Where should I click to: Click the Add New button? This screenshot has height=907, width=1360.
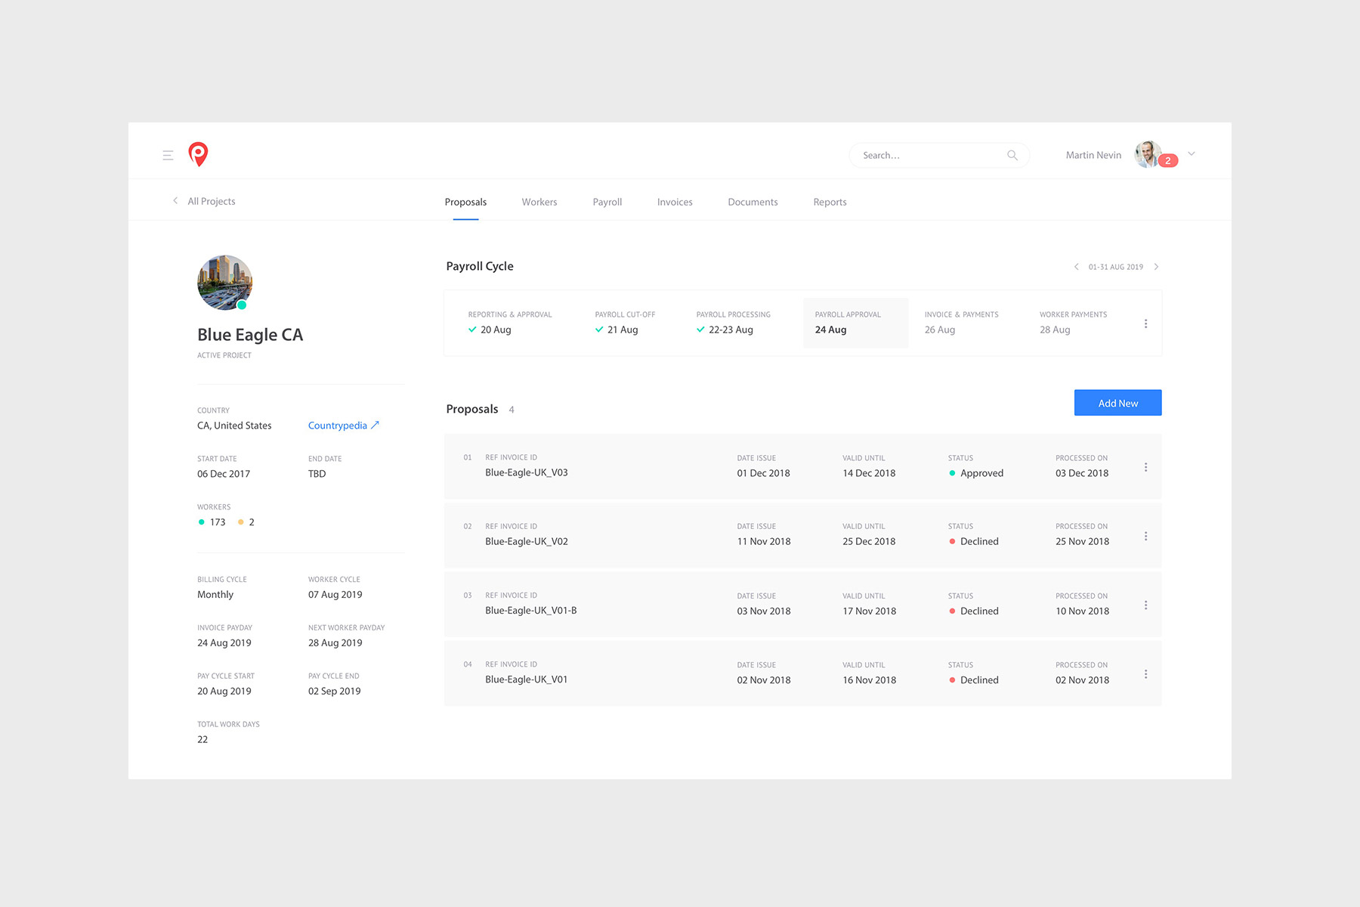click(x=1118, y=403)
